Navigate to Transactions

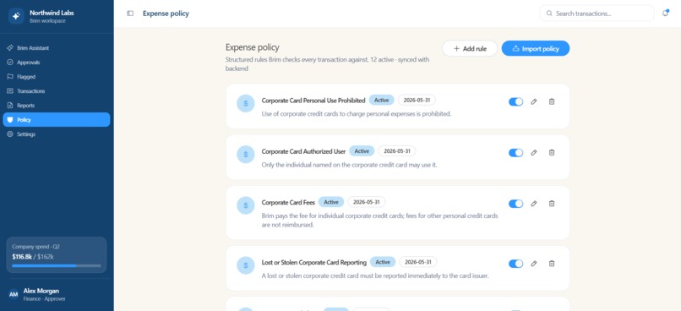pyautogui.click(x=57, y=90)
